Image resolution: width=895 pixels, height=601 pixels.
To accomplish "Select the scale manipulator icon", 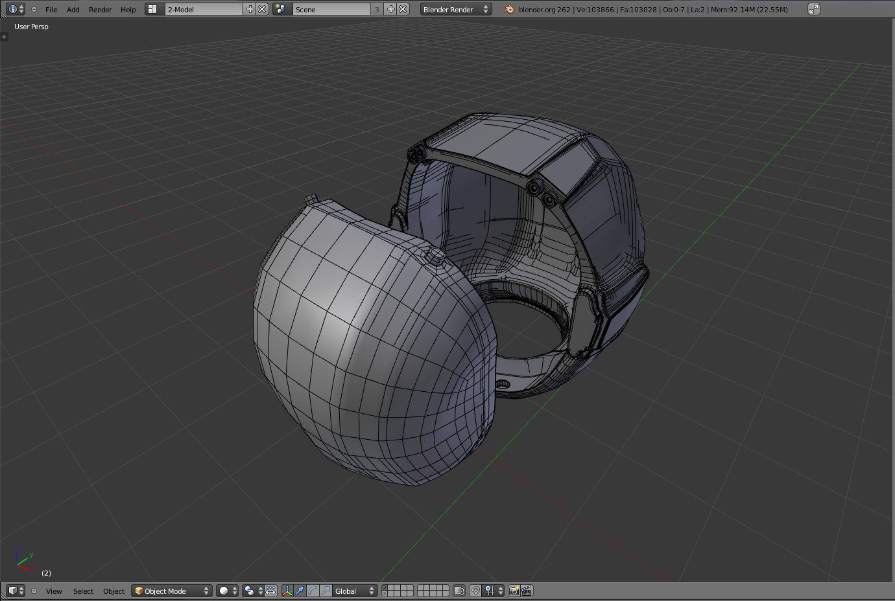I will (x=326, y=591).
